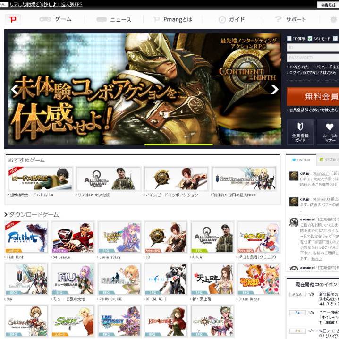Open the Cronous game icon

click(212, 321)
